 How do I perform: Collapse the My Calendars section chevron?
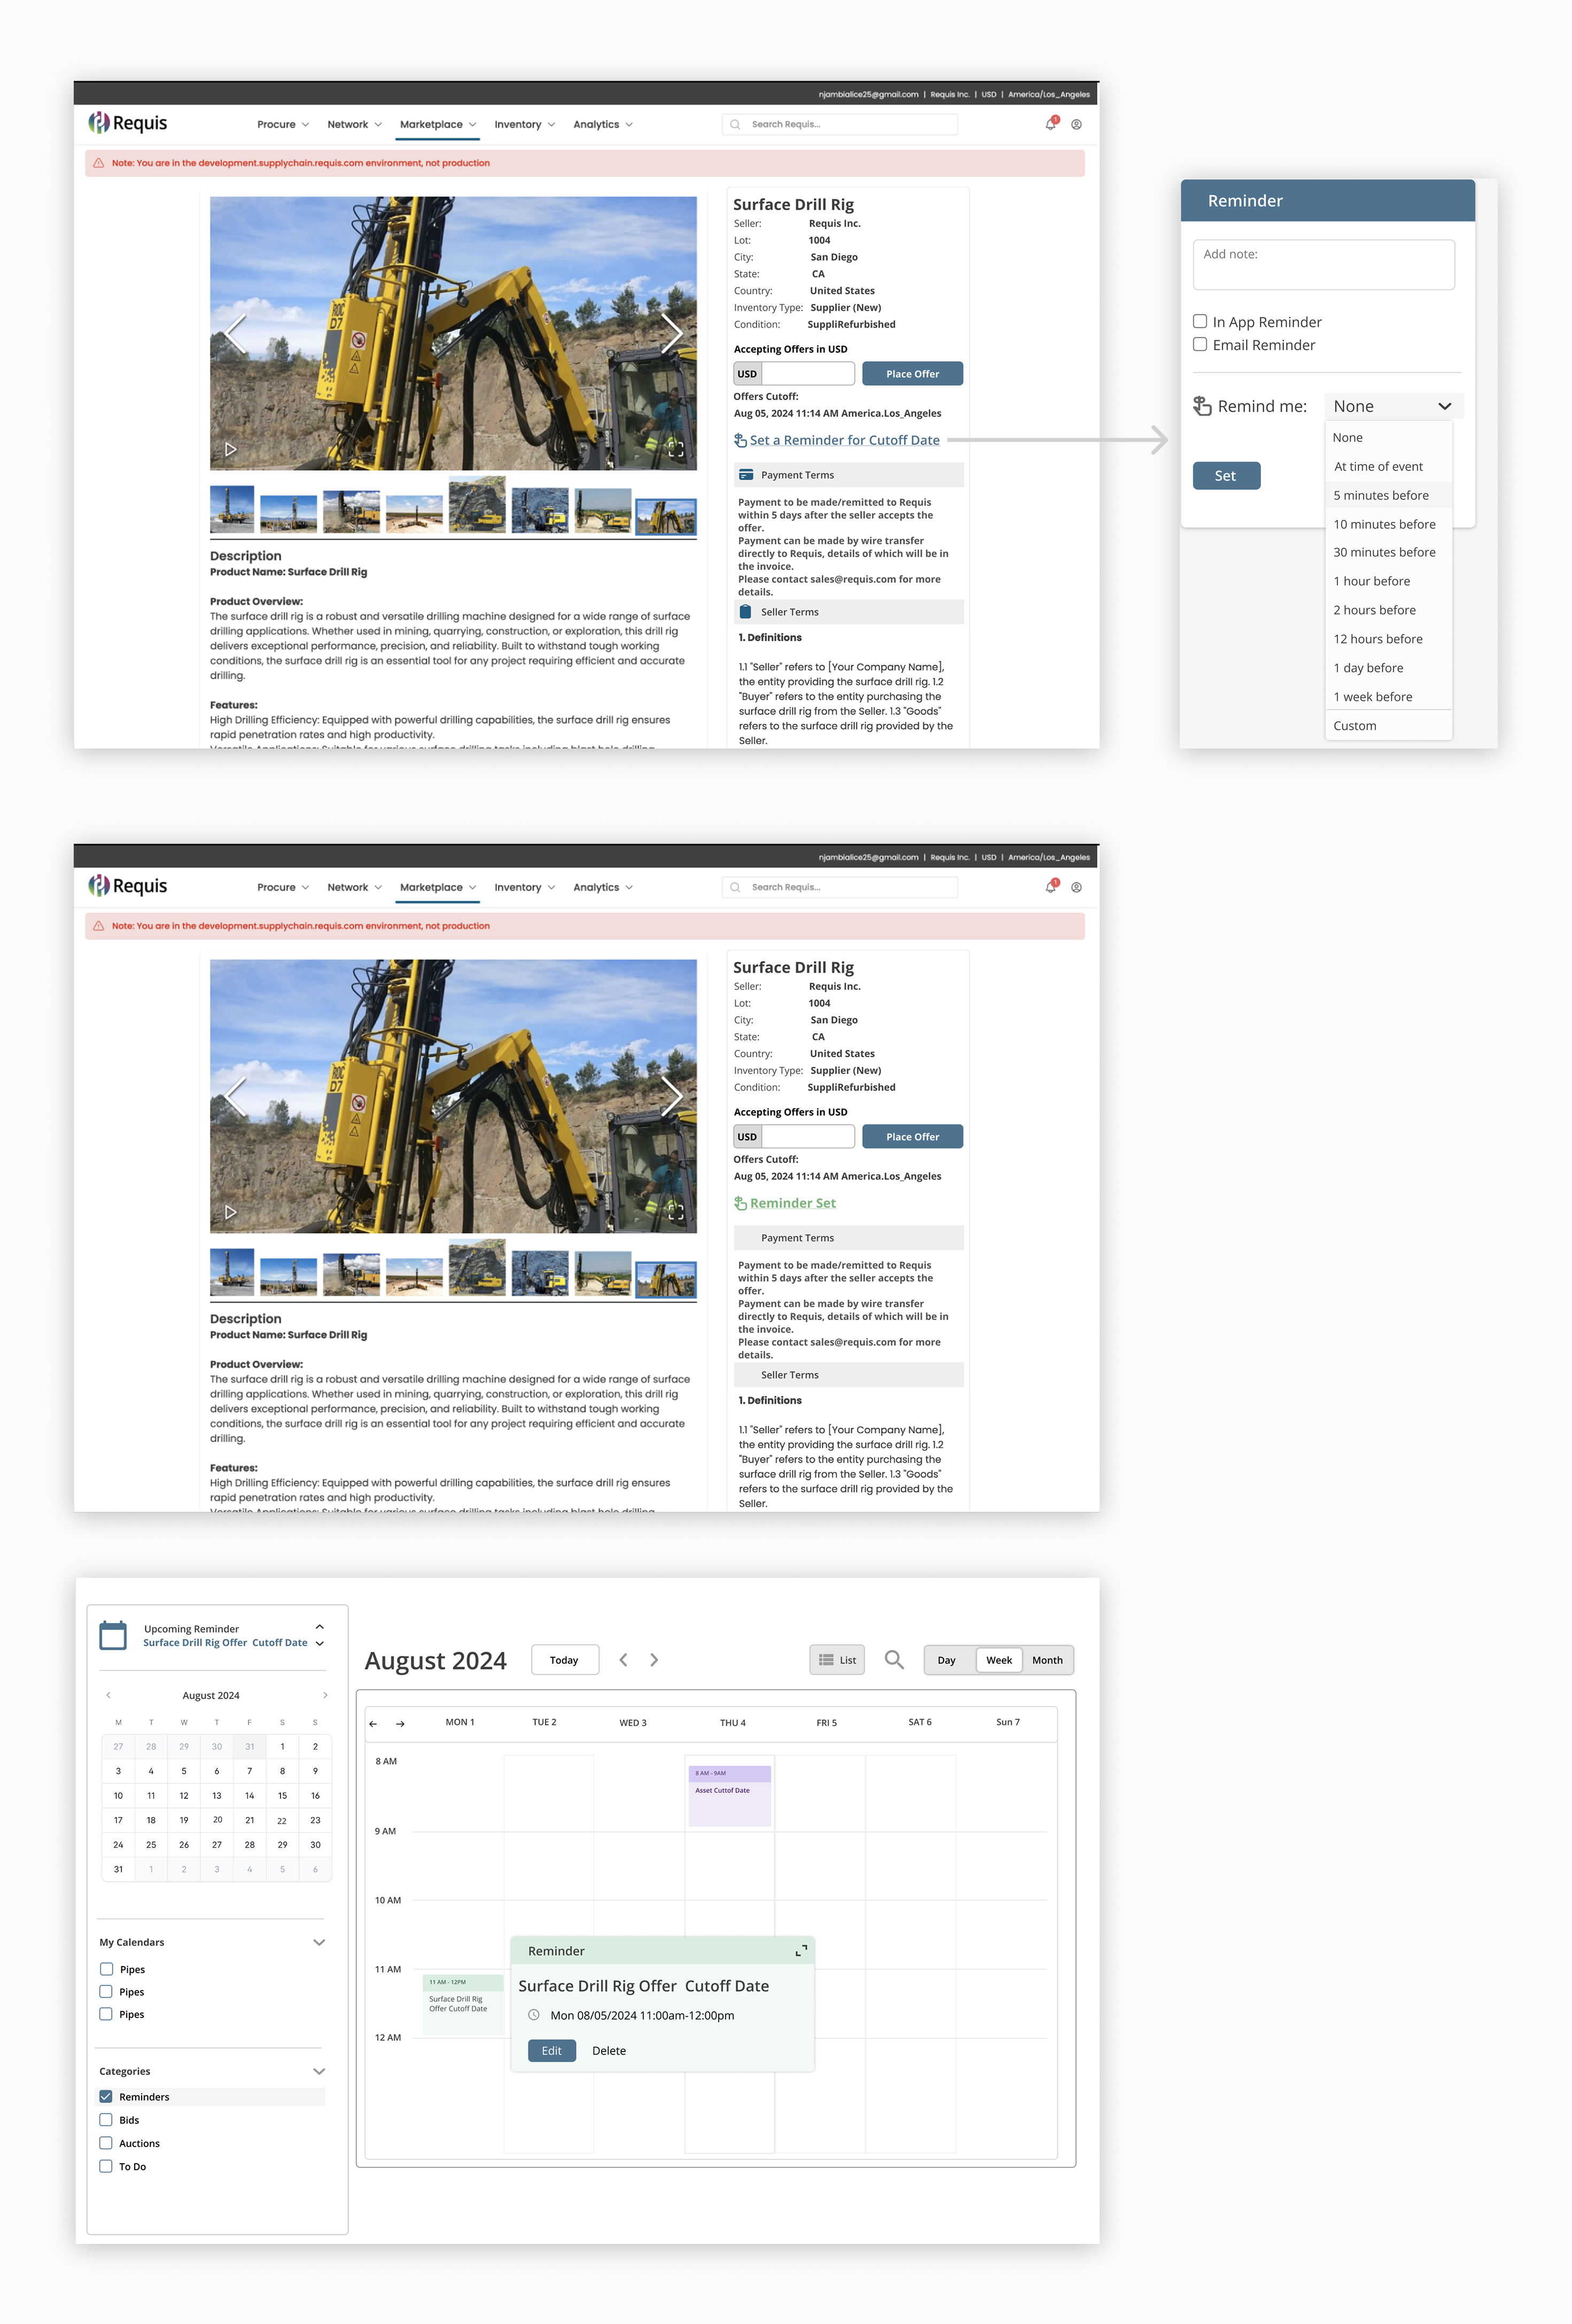(x=319, y=1942)
